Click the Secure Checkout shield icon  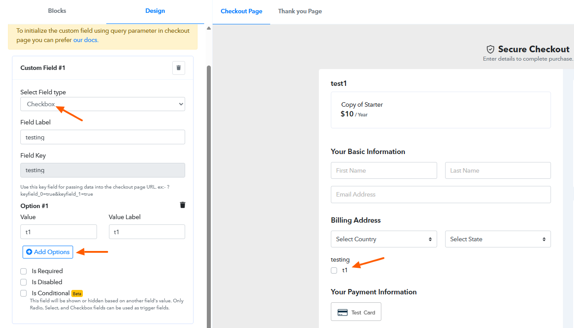click(490, 49)
